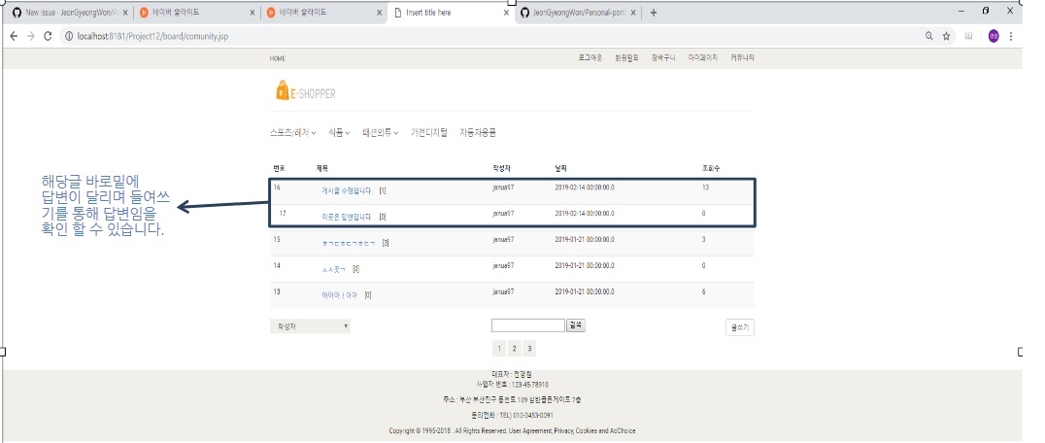Open the 가전디지털 category
Image resolution: width=1045 pixels, height=443 pixels.
click(x=429, y=132)
